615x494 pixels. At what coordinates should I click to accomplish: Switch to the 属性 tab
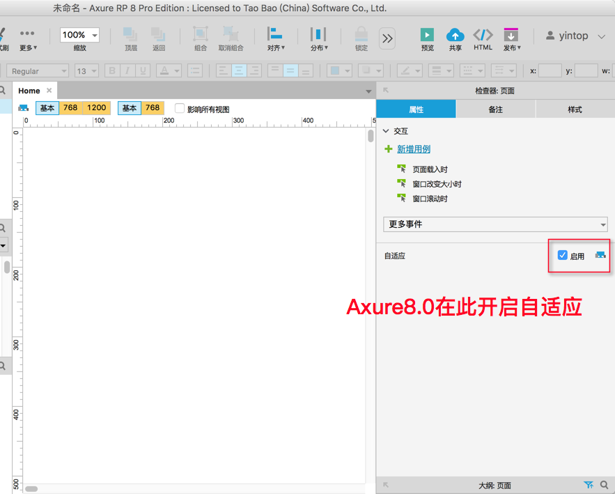[x=416, y=109]
